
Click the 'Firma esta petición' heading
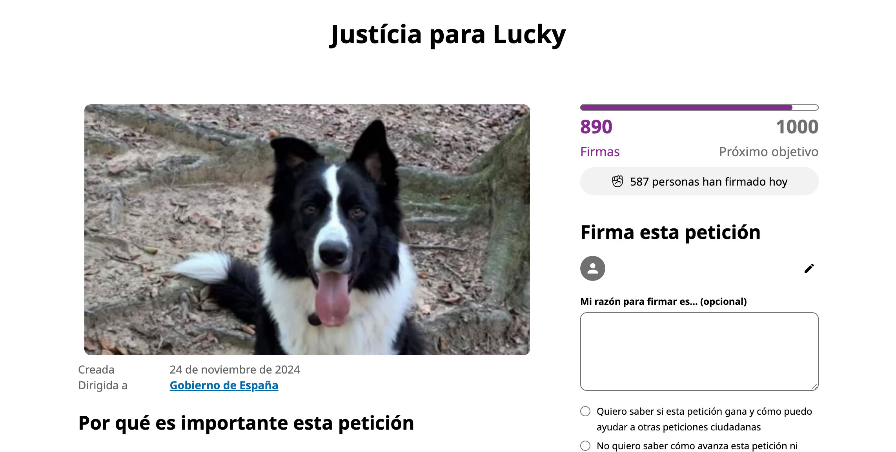[x=670, y=232]
